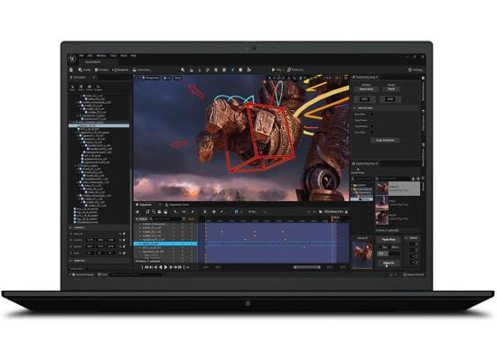This screenshot has width=497, height=361.
Task: Toggle the Keep Offset checkbox
Action: pos(371,115)
